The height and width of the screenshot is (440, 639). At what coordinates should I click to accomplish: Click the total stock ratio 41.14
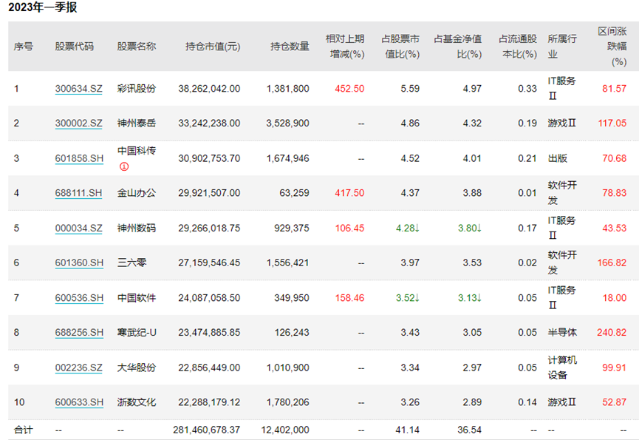tap(408, 430)
